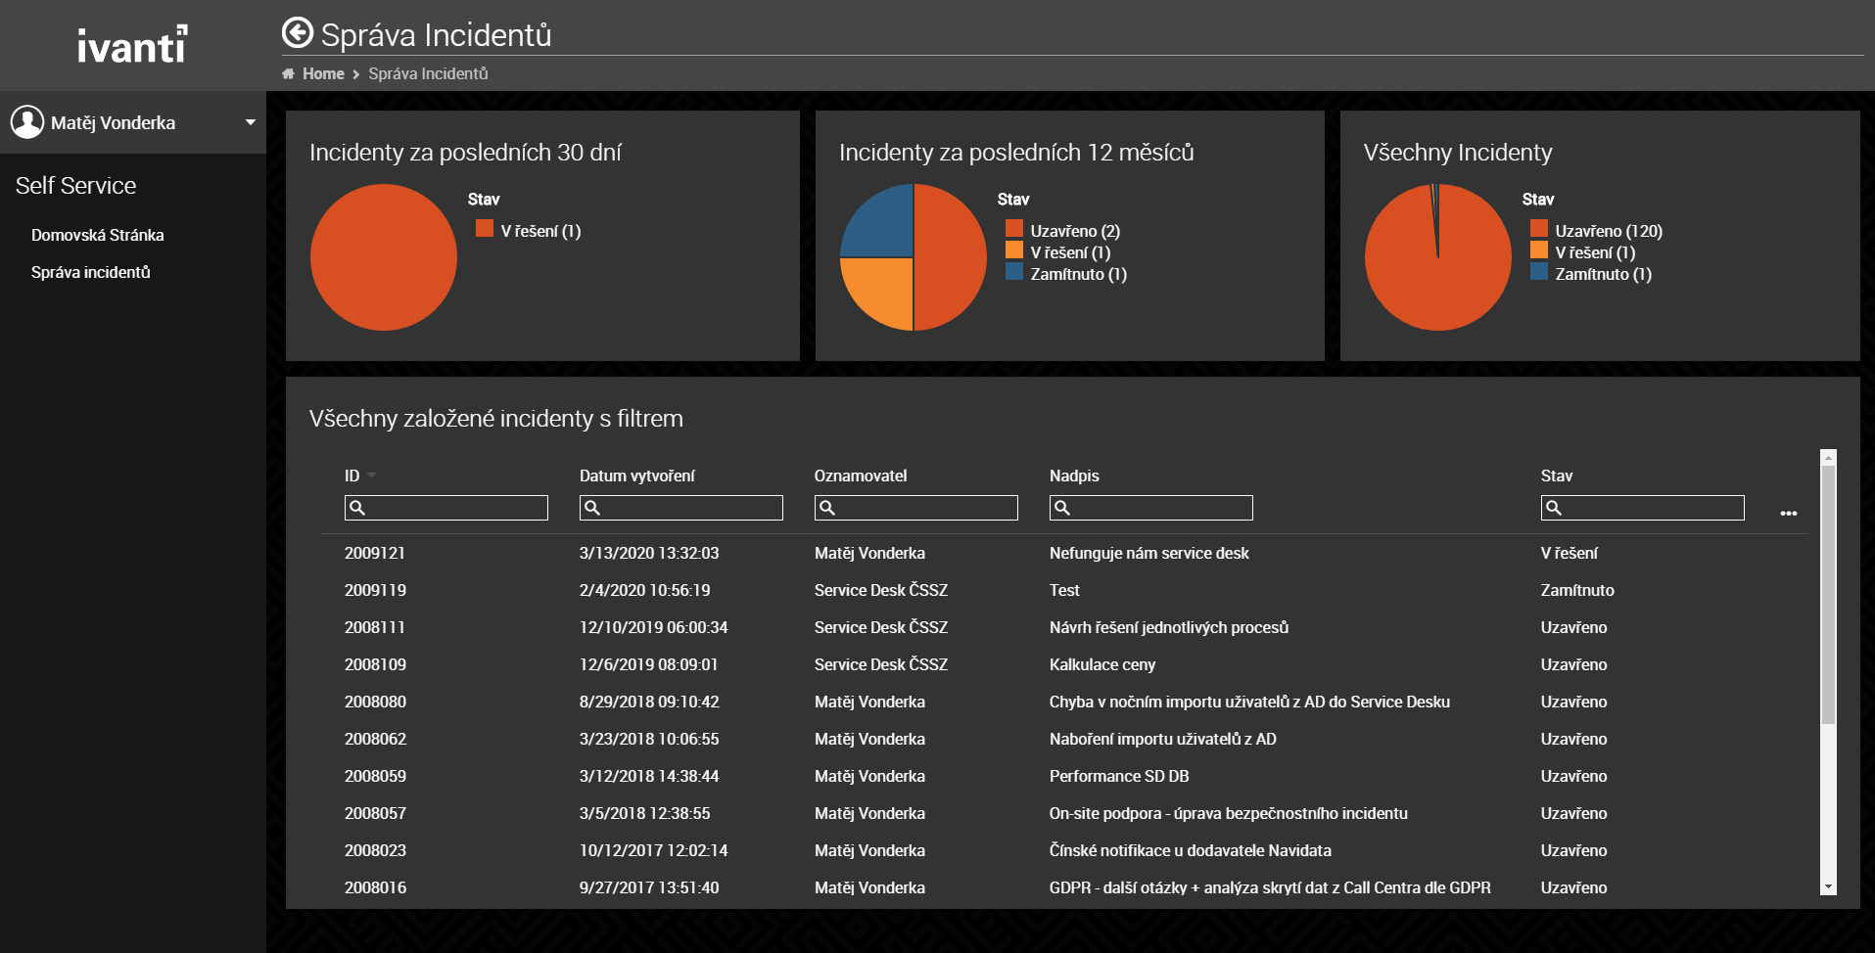This screenshot has width=1875, height=953.
Task: Open Správa incidentů in the sidebar
Action: tap(90, 272)
